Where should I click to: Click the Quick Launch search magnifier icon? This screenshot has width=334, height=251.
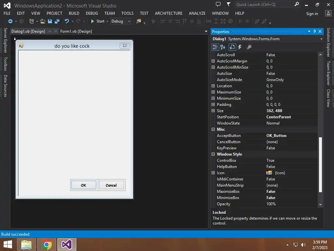pos(296,4)
